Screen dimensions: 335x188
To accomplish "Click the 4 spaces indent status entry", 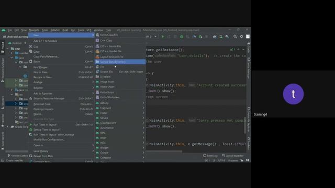I will coord(232,160).
